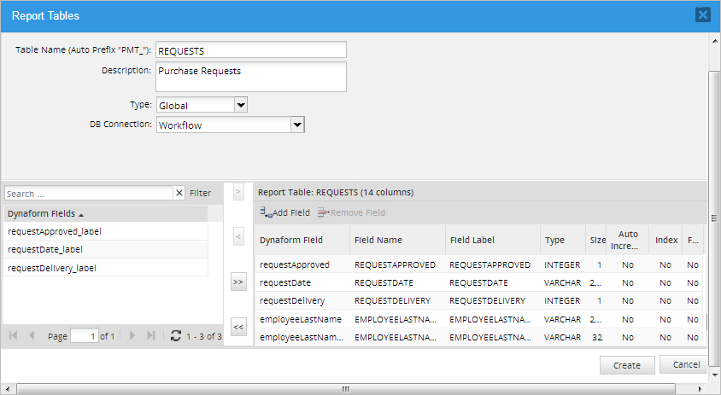Click into the Table Name field

click(251, 50)
